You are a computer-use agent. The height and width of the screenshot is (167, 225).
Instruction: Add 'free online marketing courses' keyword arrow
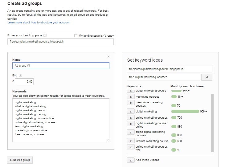[131, 103]
